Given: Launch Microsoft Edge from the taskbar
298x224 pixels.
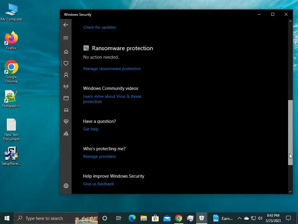Looking at the screenshot, I should coord(132,218).
